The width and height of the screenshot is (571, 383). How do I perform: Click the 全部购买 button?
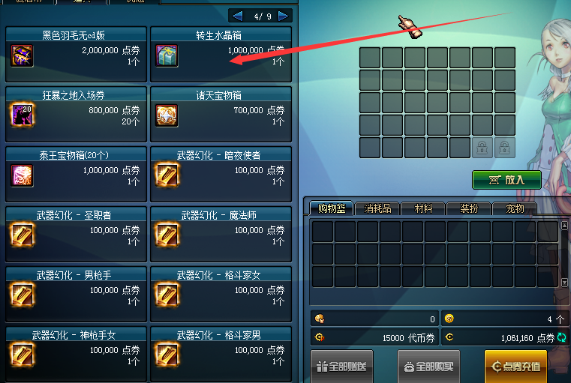(428, 367)
